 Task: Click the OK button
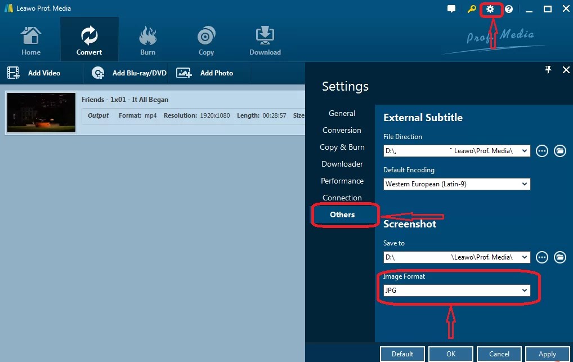[x=451, y=354]
